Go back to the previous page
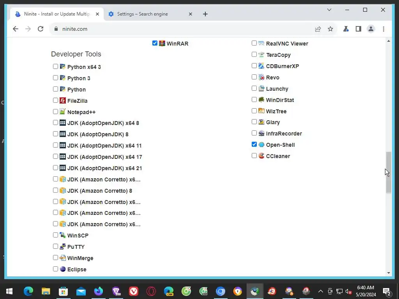 [x=16, y=29]
